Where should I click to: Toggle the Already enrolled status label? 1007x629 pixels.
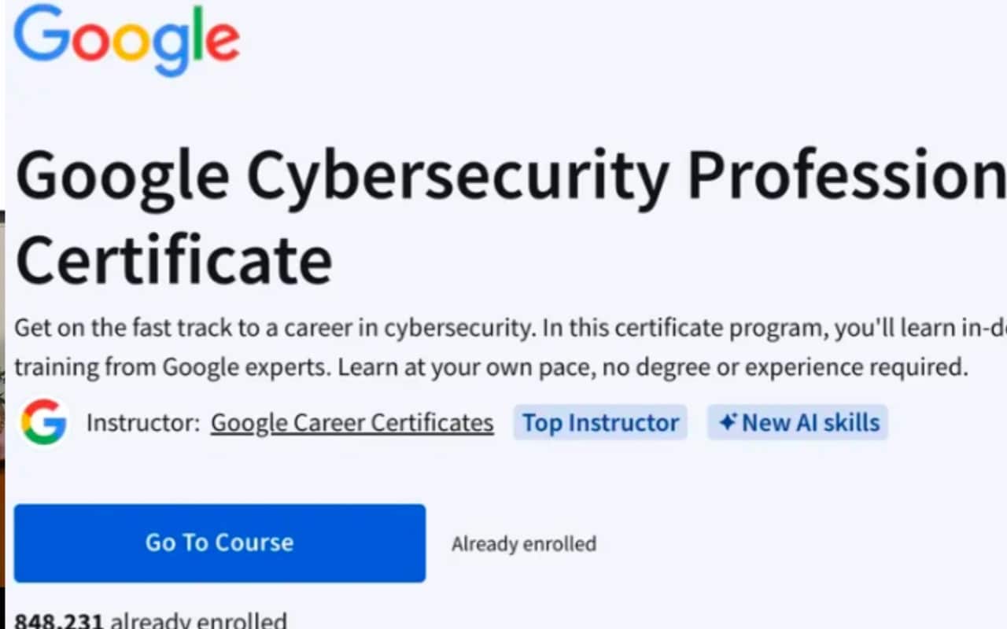click(x=524, y=543)
